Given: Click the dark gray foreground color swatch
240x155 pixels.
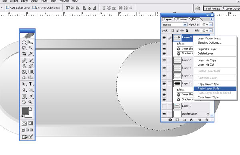Looking at the screenshot, I should (25, 111).
